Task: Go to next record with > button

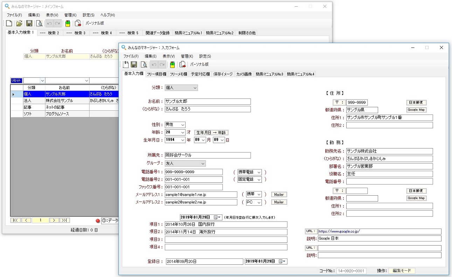Action: (54, 220)
